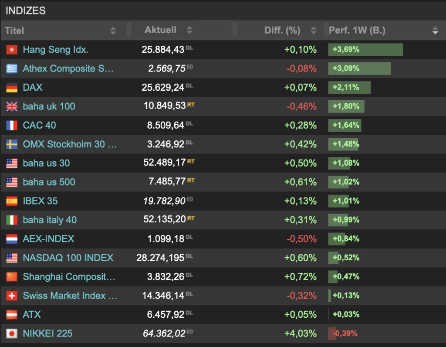Grab the column handle left of Diff. (%)
The width and height of the screenshot is (446, 347).
(235, 30)
